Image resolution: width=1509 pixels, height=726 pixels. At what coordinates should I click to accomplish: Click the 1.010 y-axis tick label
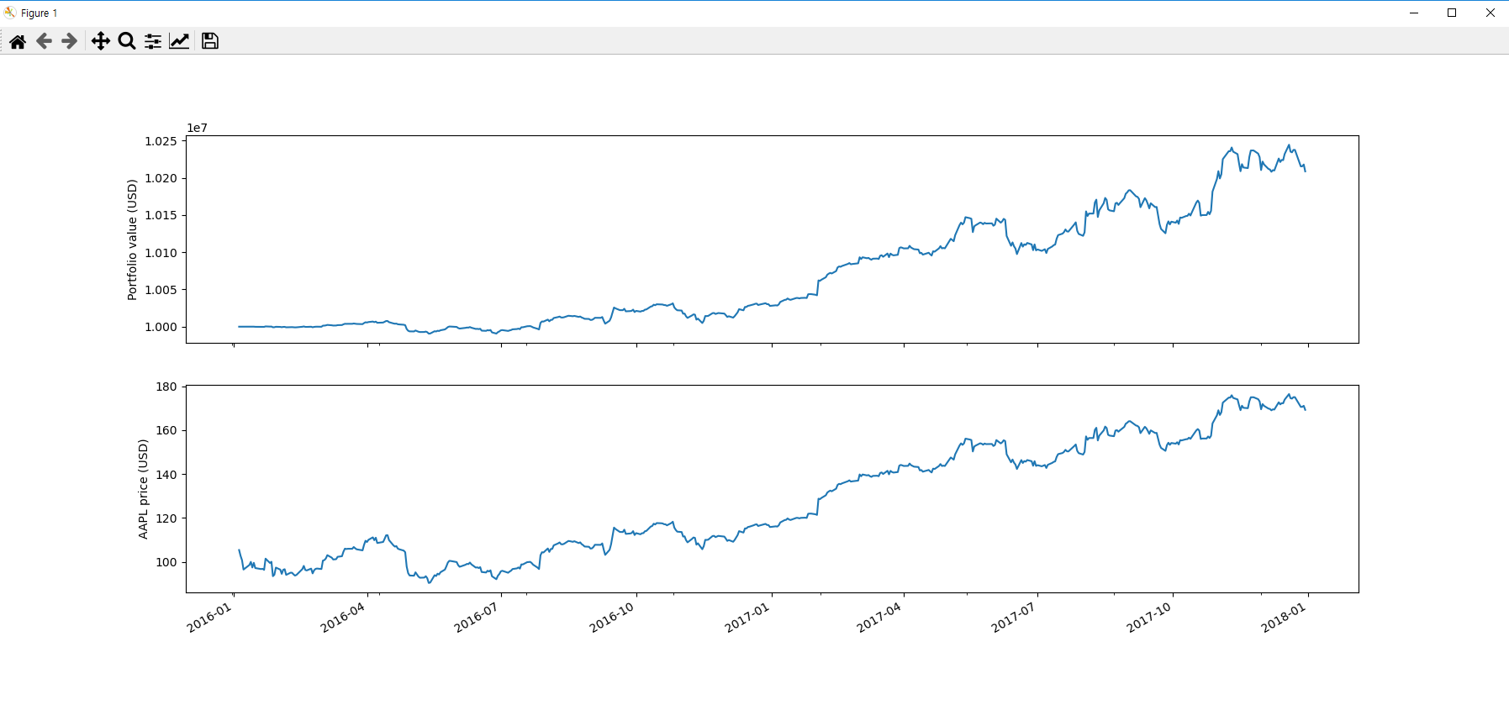pyautogui.click(x=161, y=253)
